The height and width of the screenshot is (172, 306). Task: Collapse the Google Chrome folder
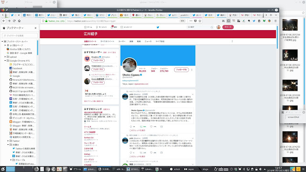pyautogui.click(x=5, y=61)
